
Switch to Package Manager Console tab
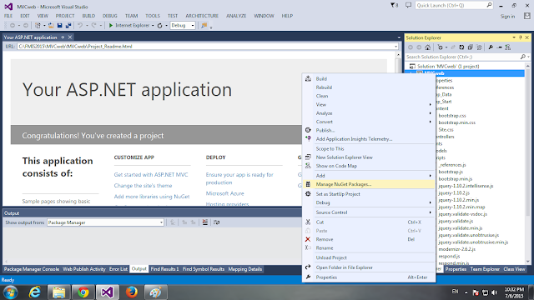click(x=32, y=269)
